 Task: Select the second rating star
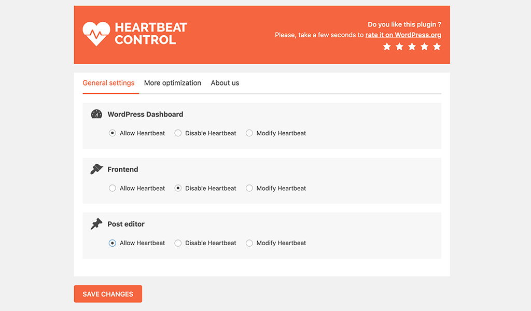coord(399,46)
